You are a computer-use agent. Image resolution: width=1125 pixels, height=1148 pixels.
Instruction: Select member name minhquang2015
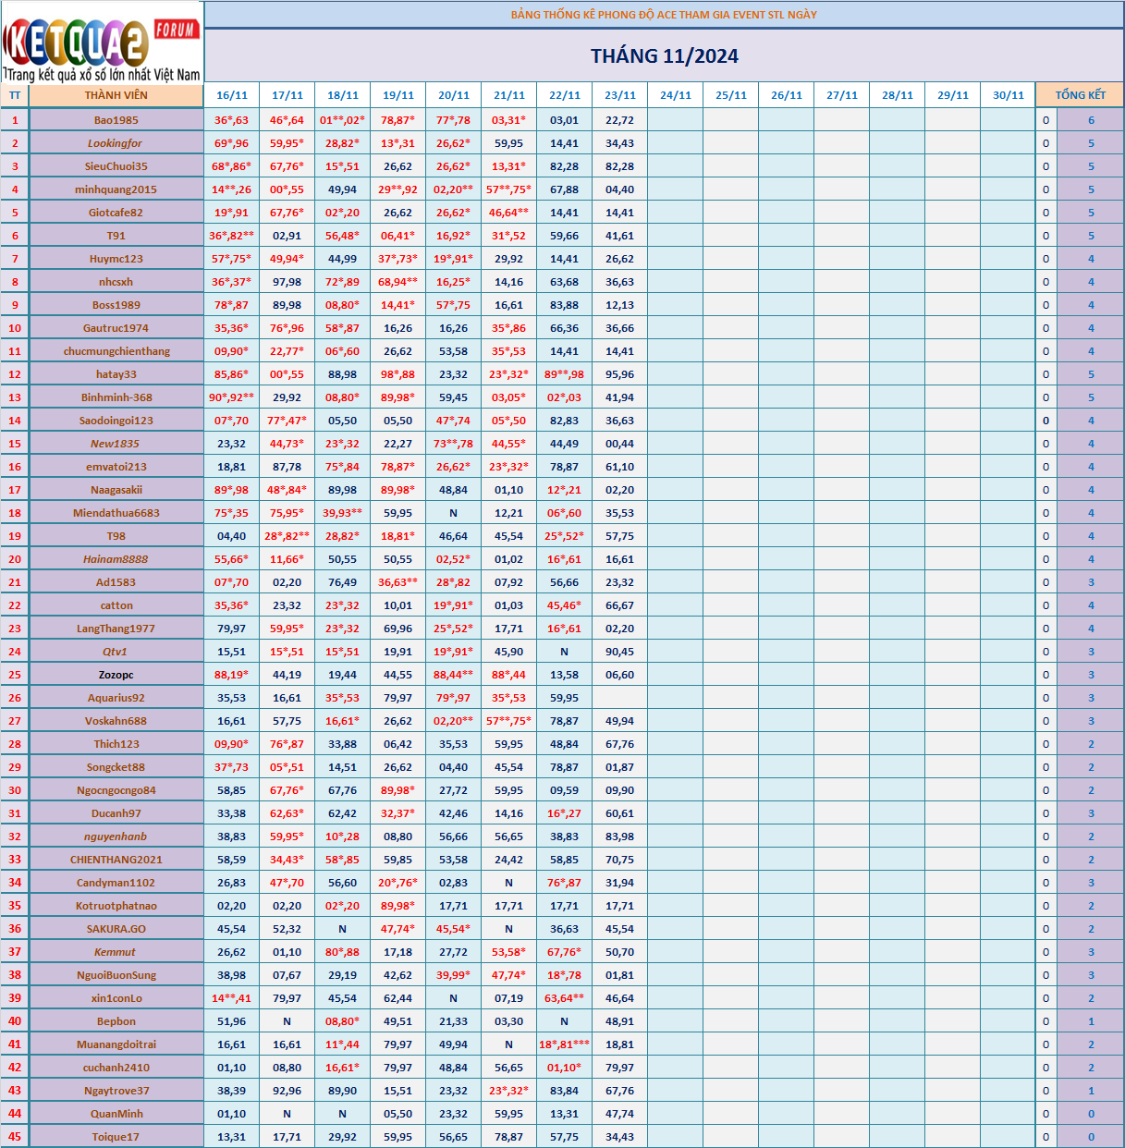pyautogui.click(x=116, y=189)
